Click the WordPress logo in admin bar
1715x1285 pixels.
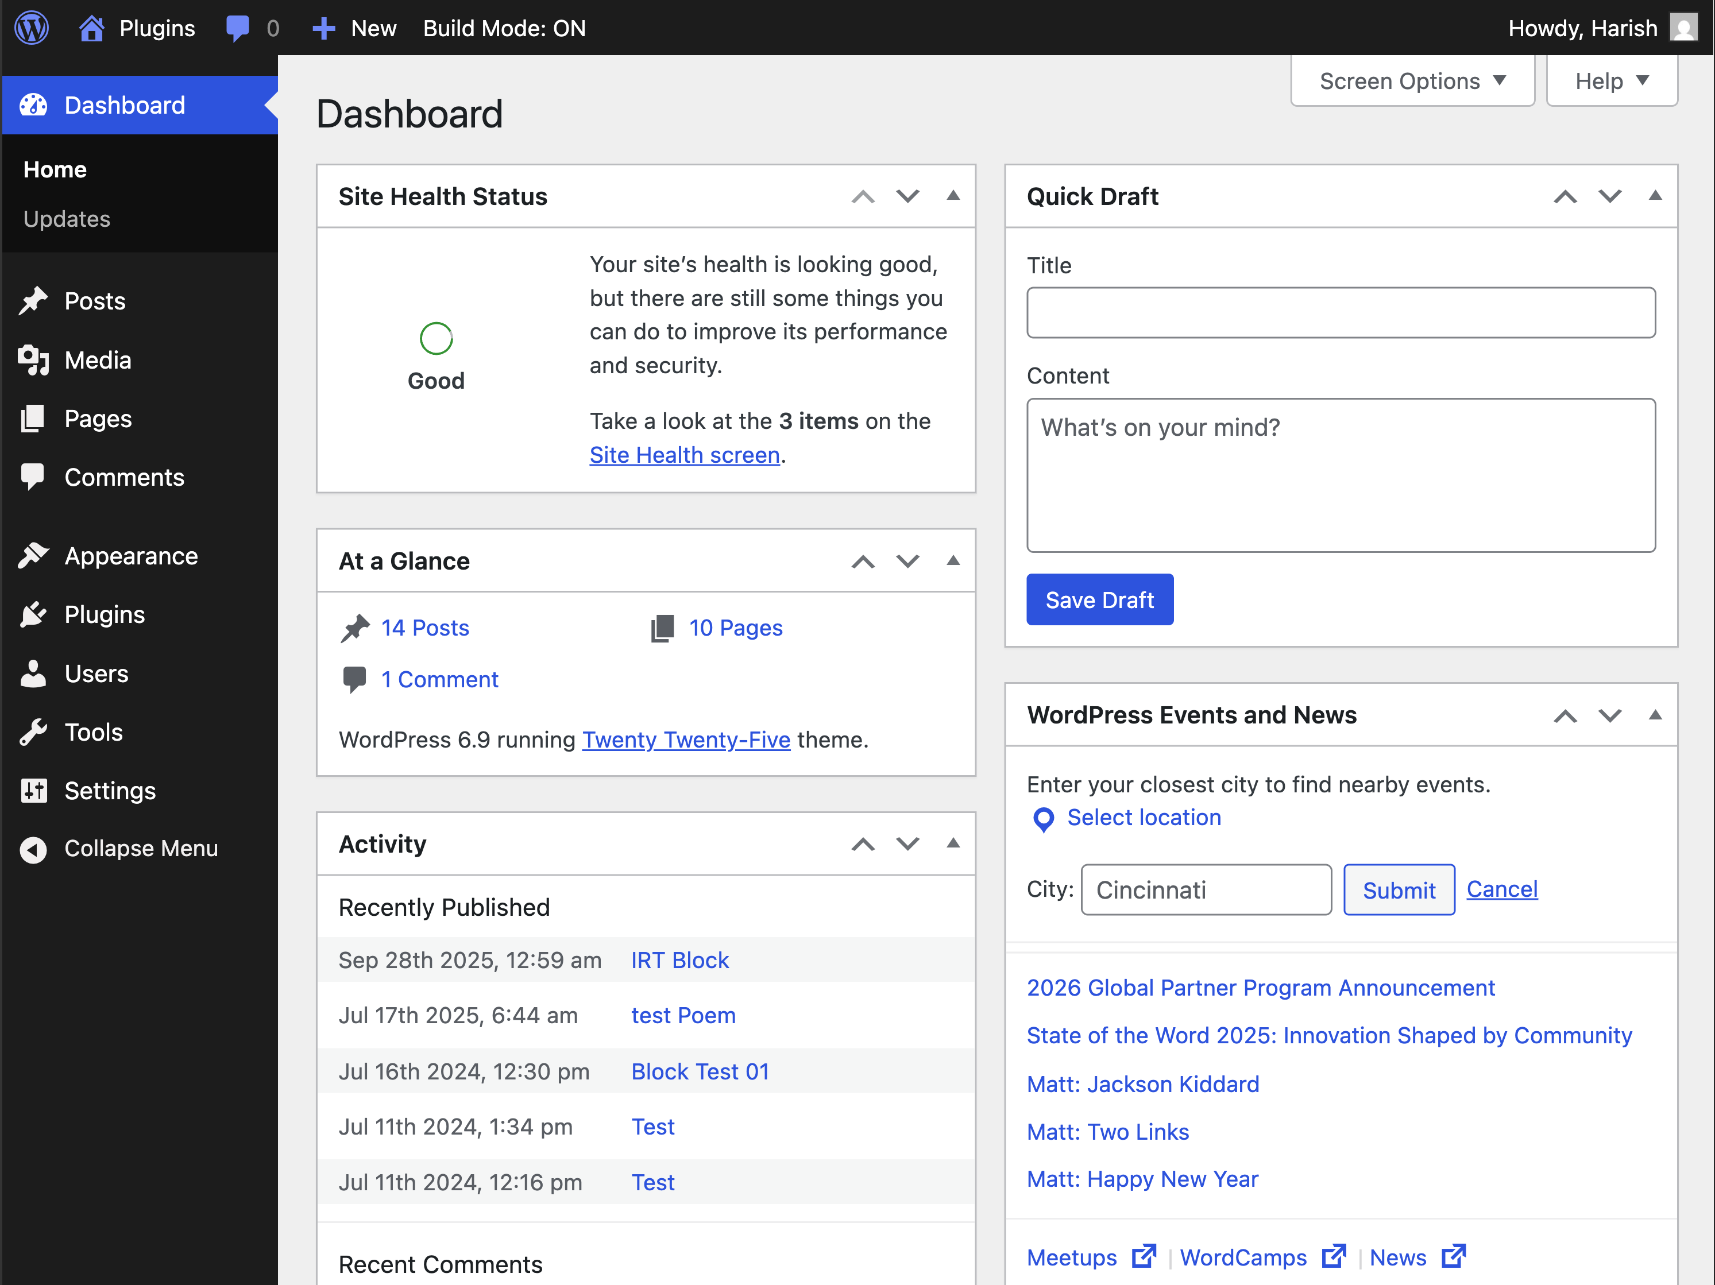click(31, 27)
